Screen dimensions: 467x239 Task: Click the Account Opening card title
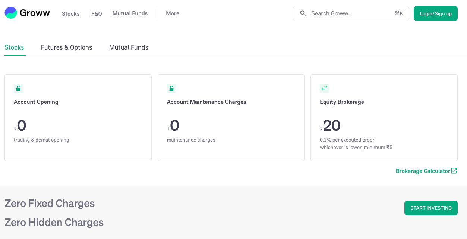[x=36, y=102]
